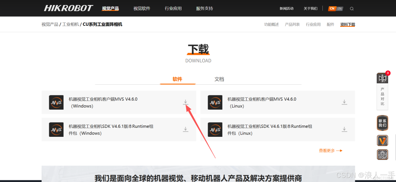
Task: Download SDK V4.6.1 Runtime Linux package
Action: [x=344, y=129]
